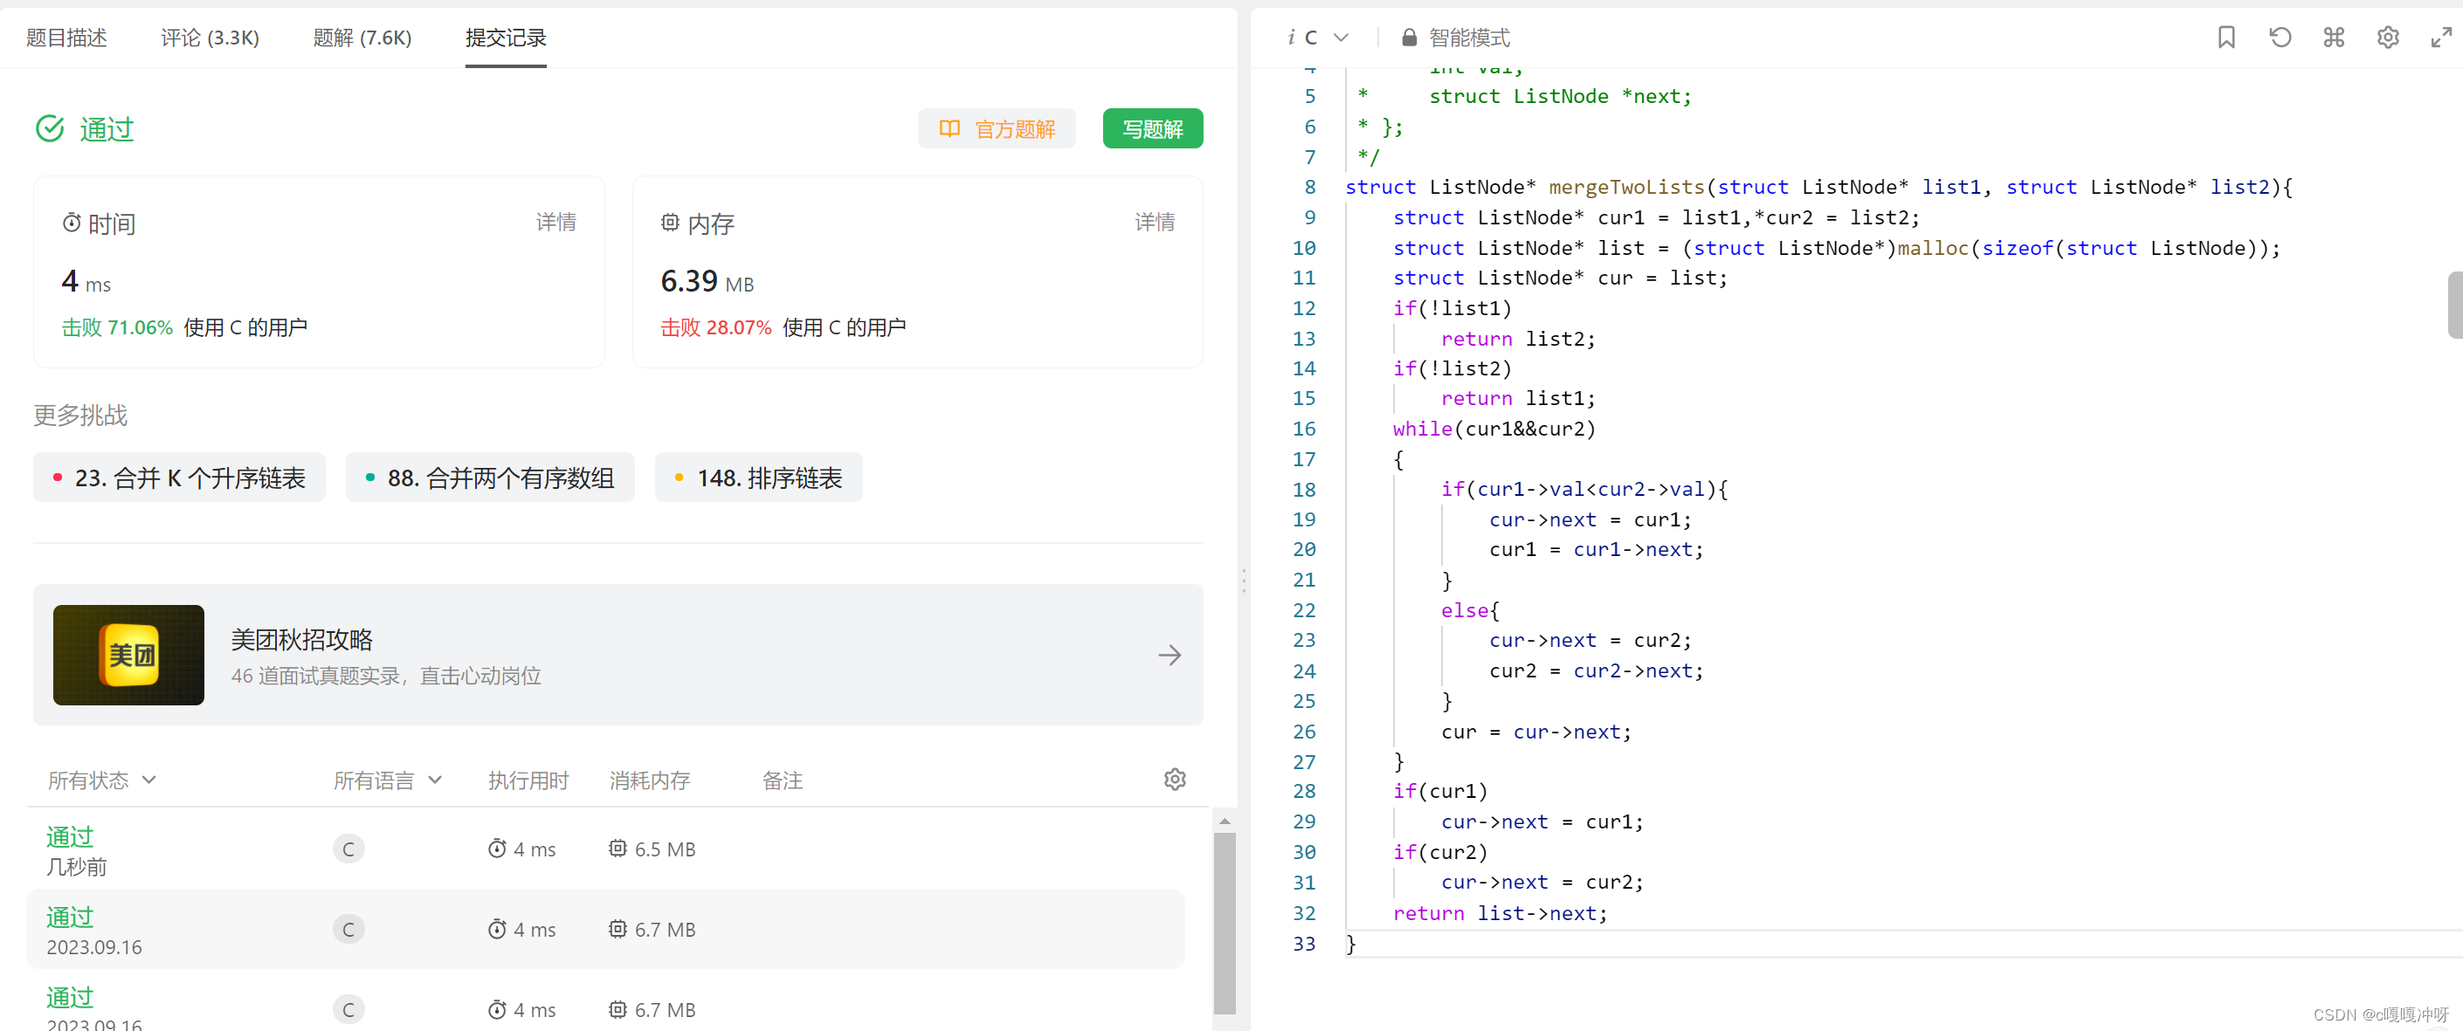Open submission table settings gear
This screenshot has height=1031, width=2463.
pyautogui.click(x=1174, y=779)
